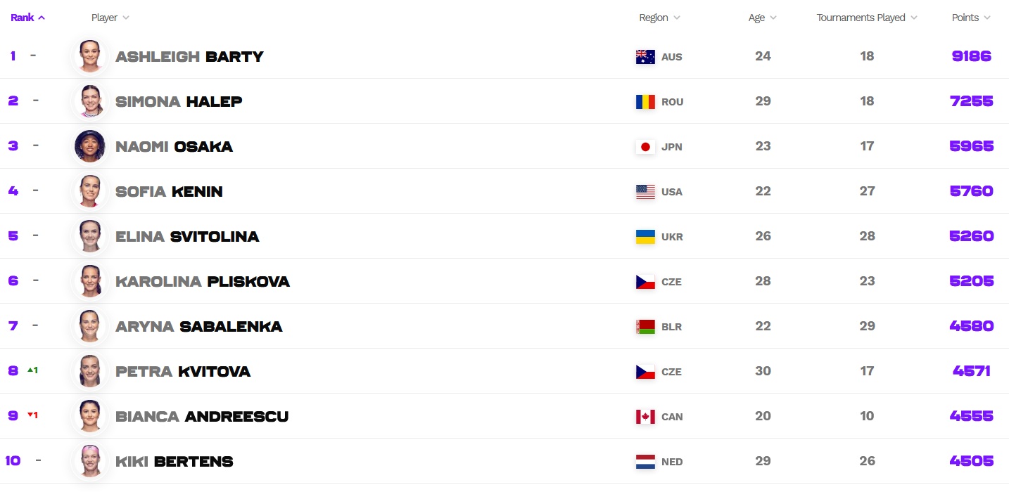This screenshot has height=492, width=1009.
Task: Click the Belarus flag icon
Action: [x=645, y=327]
